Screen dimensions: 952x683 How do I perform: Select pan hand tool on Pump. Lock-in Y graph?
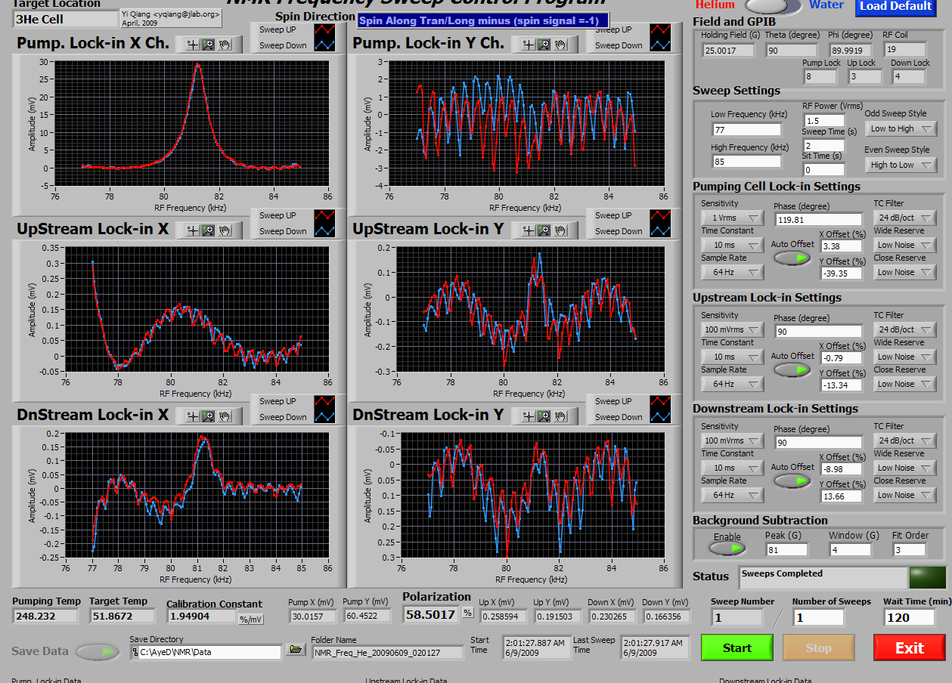(x=560, y=45)
